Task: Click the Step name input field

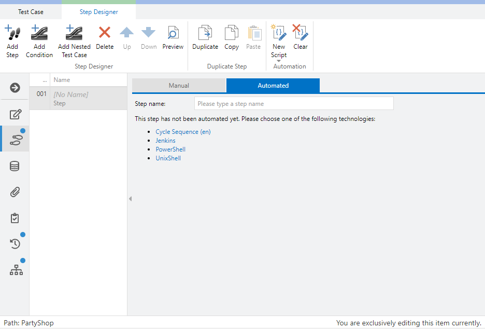Action: pyautogui.click(x=294, y=104)
